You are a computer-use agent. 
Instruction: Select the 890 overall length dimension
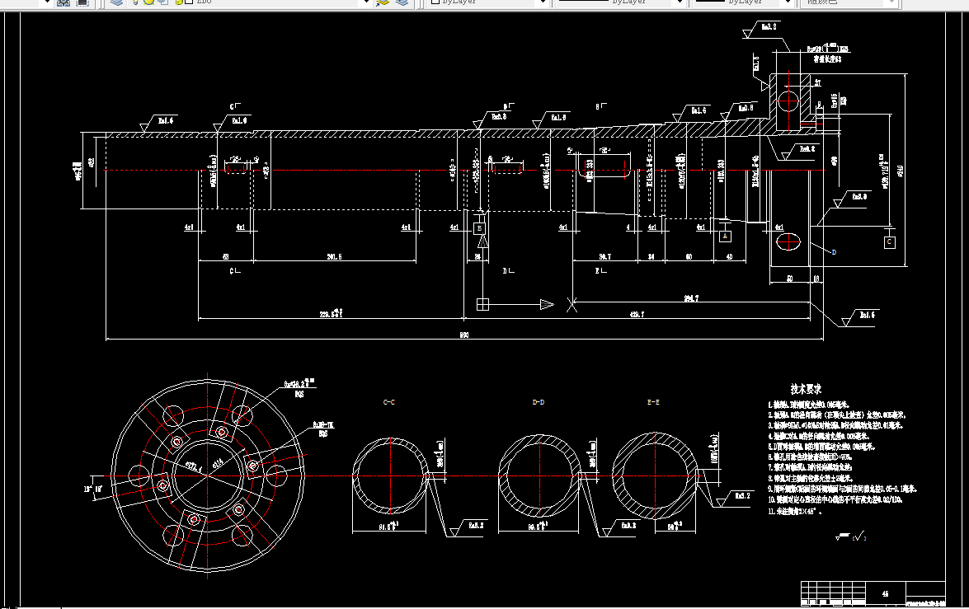tap(464, 335)
